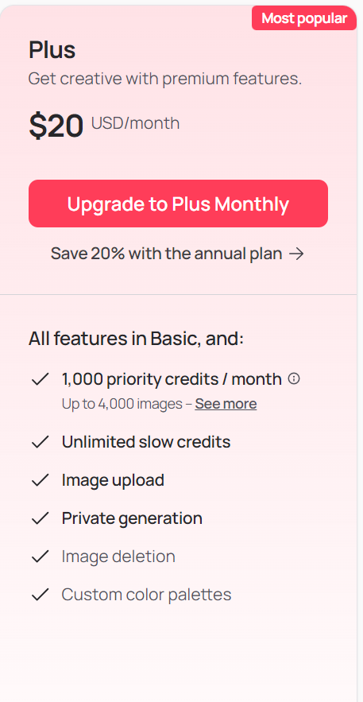The height and width of the screenshot is (702, 363).
Task: Open the Save 20% annual plan link
Action: coord(177,254)
